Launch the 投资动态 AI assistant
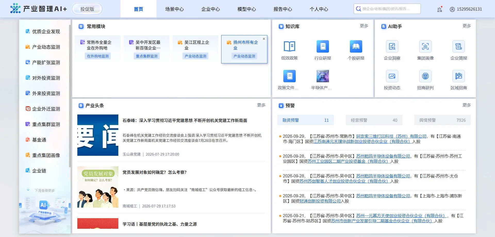 (x=392, y=76)
